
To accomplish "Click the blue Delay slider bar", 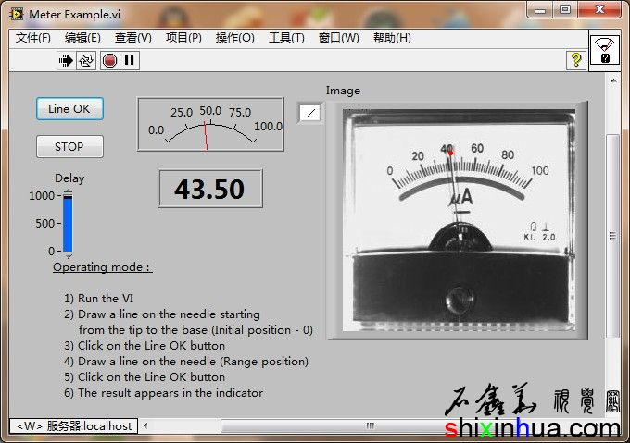I will click(x=68, y=224).
